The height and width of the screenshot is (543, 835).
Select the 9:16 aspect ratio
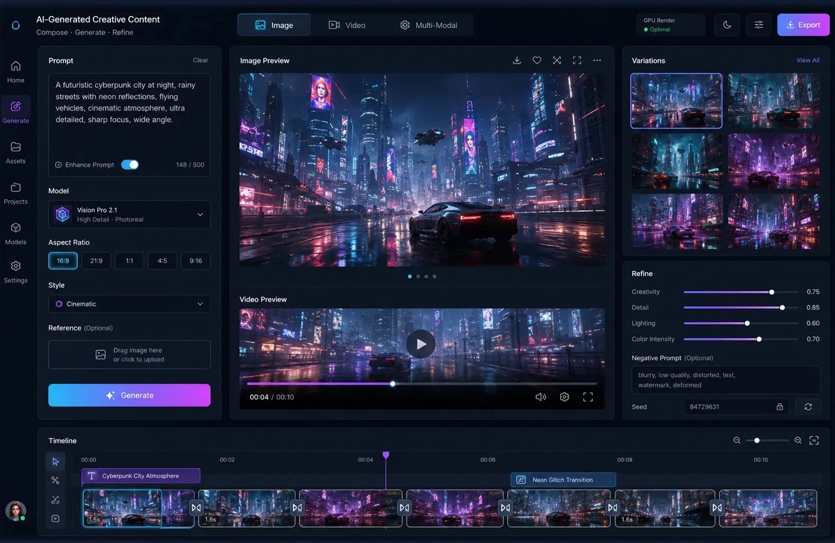195,260
